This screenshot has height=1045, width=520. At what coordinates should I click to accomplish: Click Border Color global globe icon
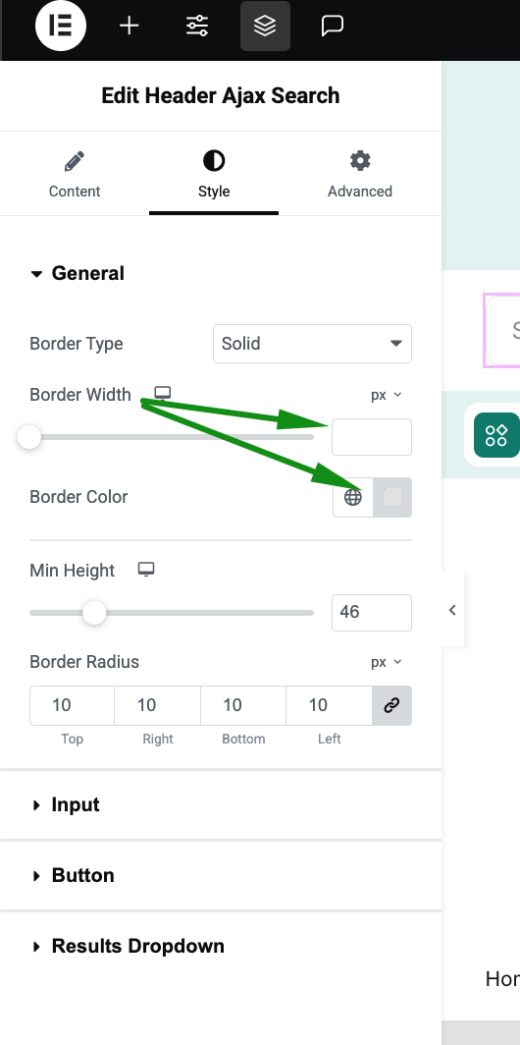point(353,497)
